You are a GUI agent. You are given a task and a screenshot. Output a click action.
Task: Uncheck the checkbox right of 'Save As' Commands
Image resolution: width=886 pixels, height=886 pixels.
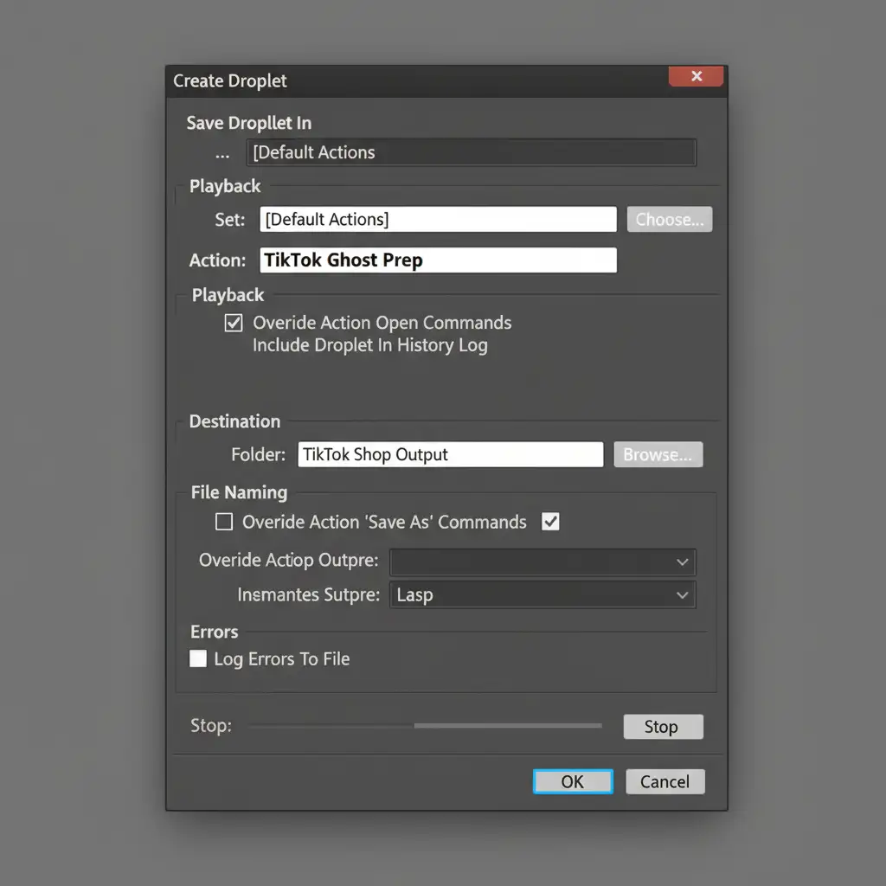point(550,522)
